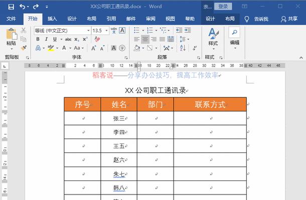This screenshot has height=200, width=306.
Task: Open the 编辑 editing menu
Action: click(x=234, y=38)
